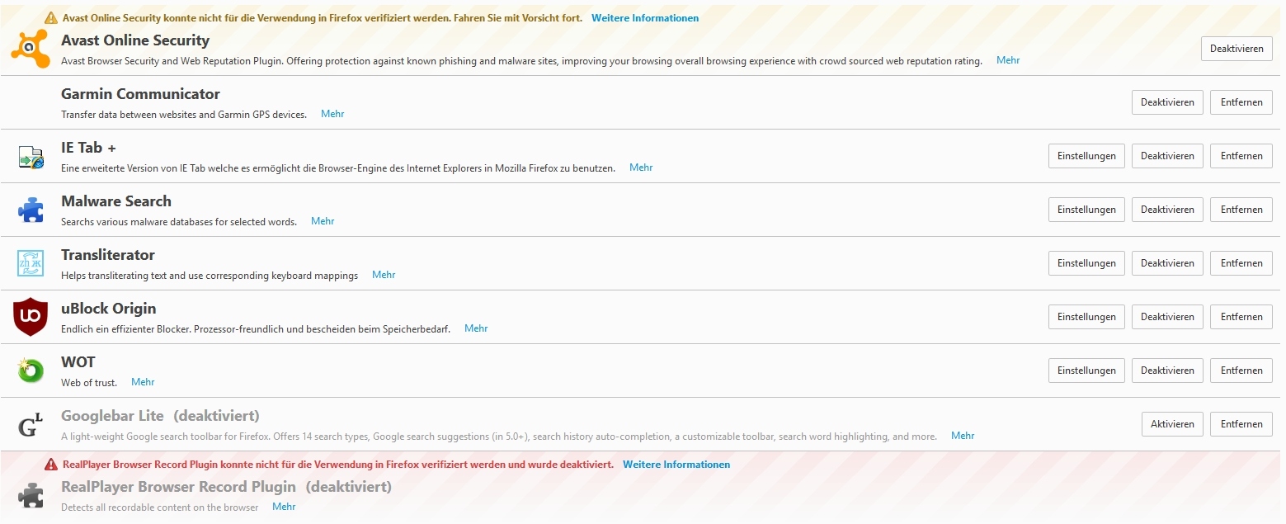This screenshot has width=1286, height=524.
Task: Select the uBlock Origin title
Action: click(x=109, y=309)
